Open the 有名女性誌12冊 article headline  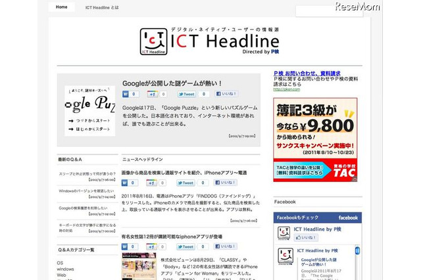(172, 237)
